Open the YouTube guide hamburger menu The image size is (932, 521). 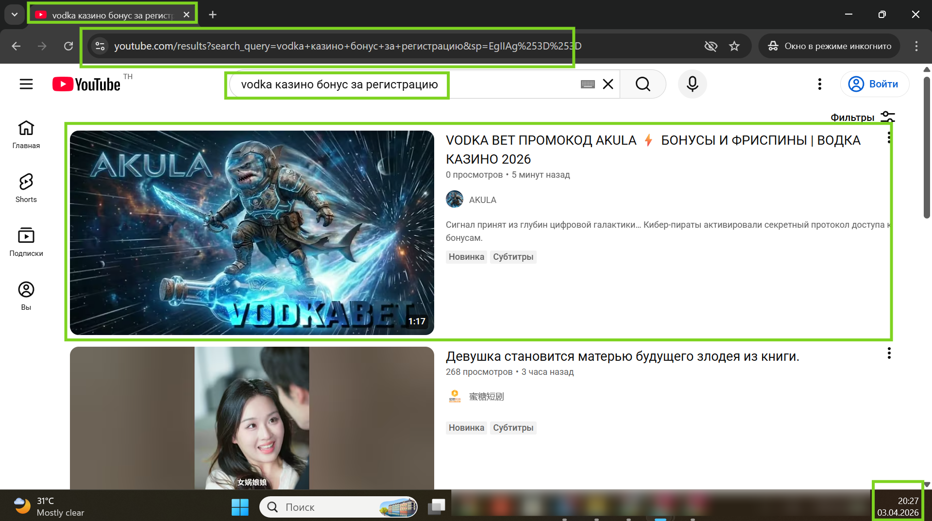[26, 84]
